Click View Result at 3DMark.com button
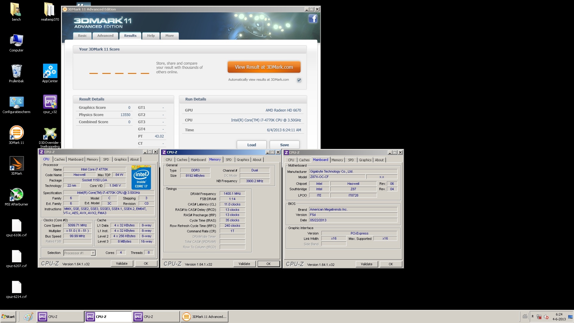The image size is (574, 323). pyautogui.click(x=264, y=67)
